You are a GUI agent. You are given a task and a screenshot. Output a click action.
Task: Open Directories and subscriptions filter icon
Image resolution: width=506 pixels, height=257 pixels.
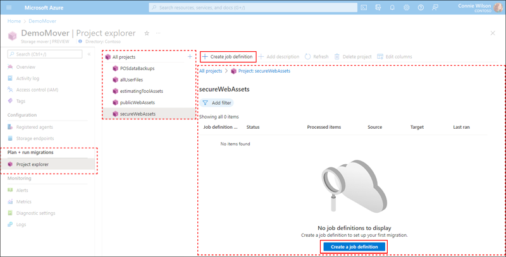pyautogui.click(x=378, y=8)
